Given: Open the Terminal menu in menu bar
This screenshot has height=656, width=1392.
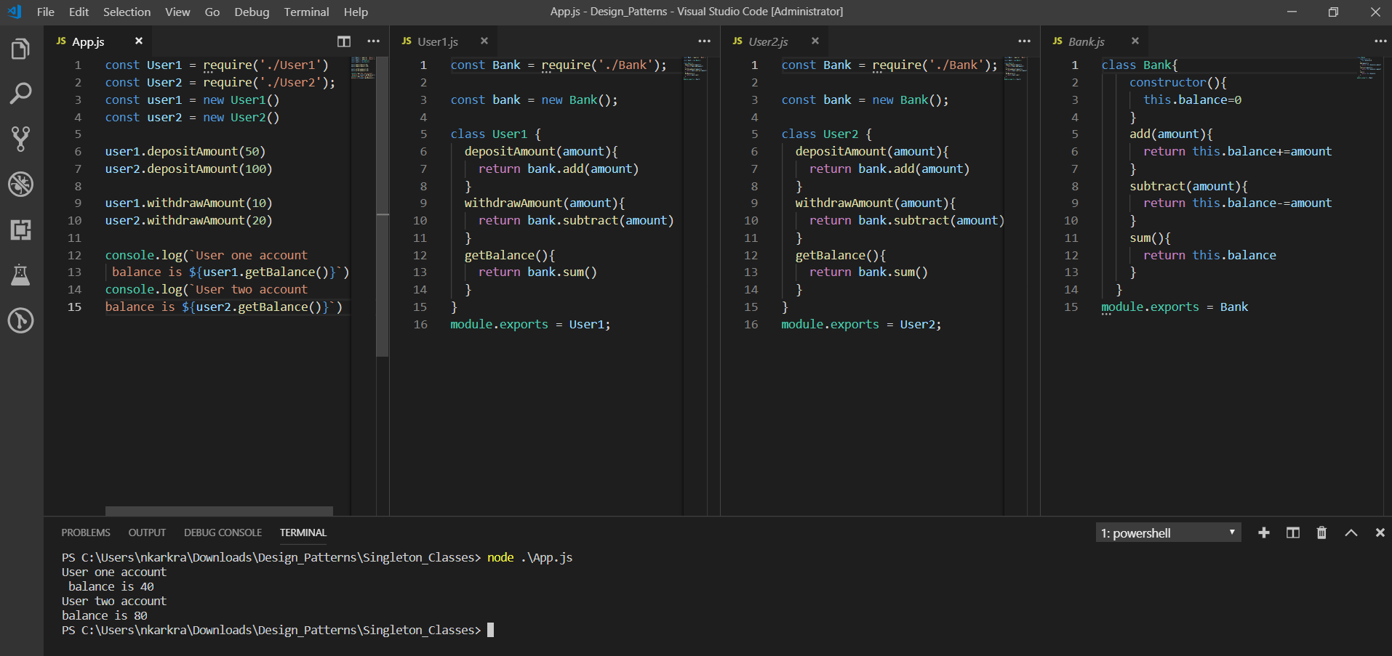Looking at the screenshot, I should (x=306, y=12).
